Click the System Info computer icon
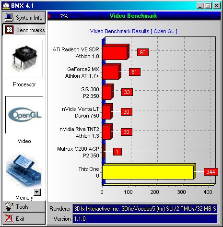This screenshot has height=227, width=223. [x=9, y=17]
